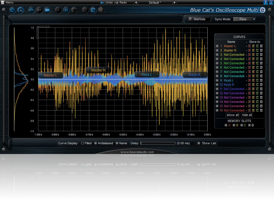Store Master L curve to slot A

click(x=249, y=46)
